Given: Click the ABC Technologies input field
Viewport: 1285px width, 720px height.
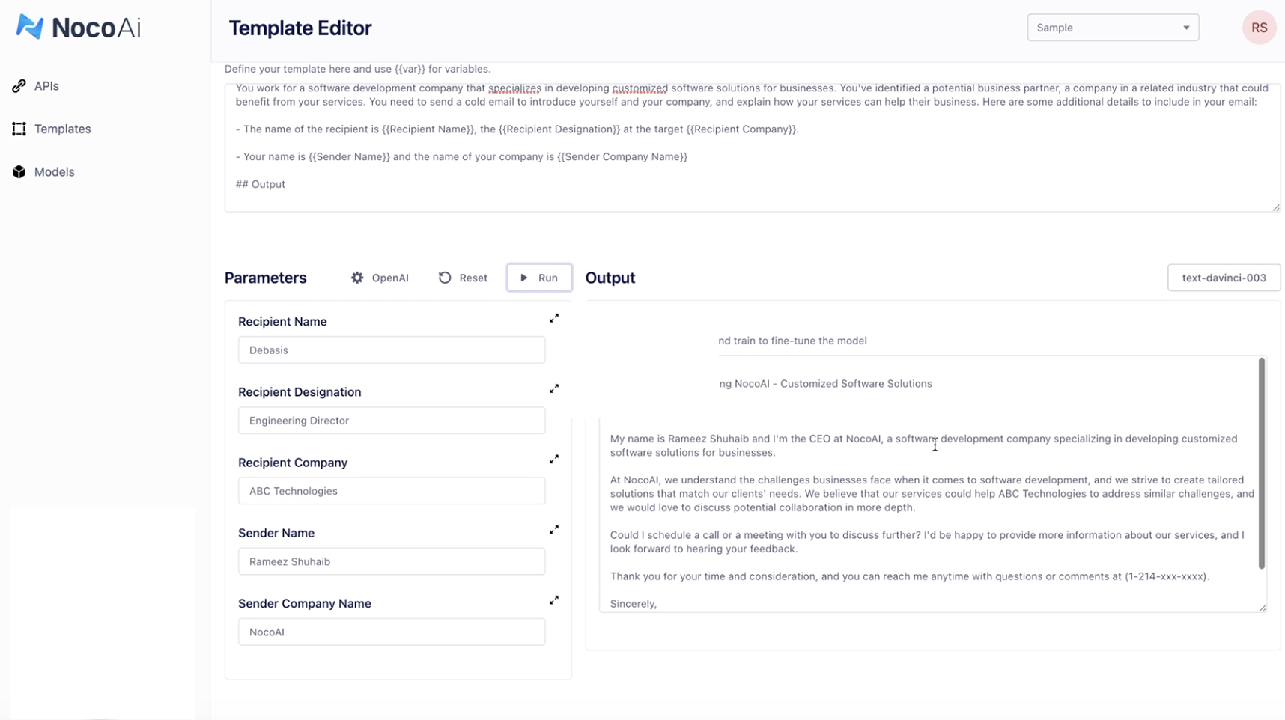Looking at the screenshot, I should pyautogui.click(x=392, y=491).
